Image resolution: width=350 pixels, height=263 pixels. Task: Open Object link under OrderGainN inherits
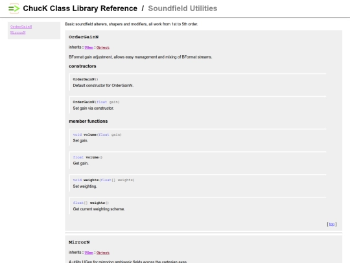tap(103, 47)
